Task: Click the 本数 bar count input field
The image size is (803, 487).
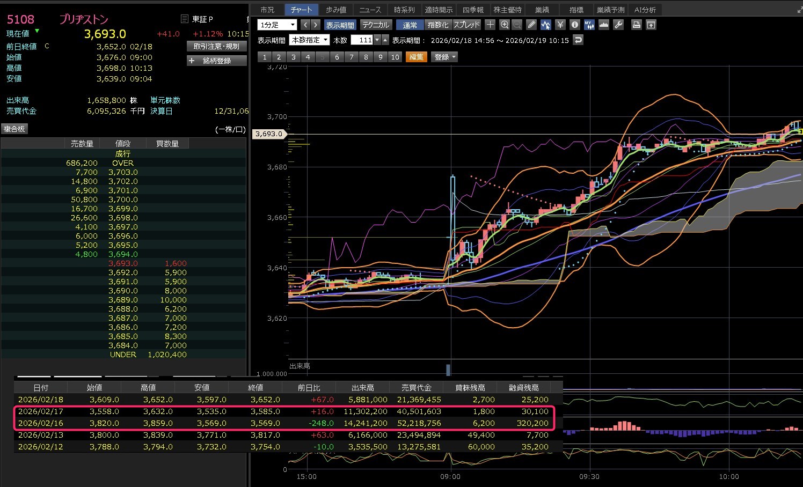Action: tap(362, 40)
